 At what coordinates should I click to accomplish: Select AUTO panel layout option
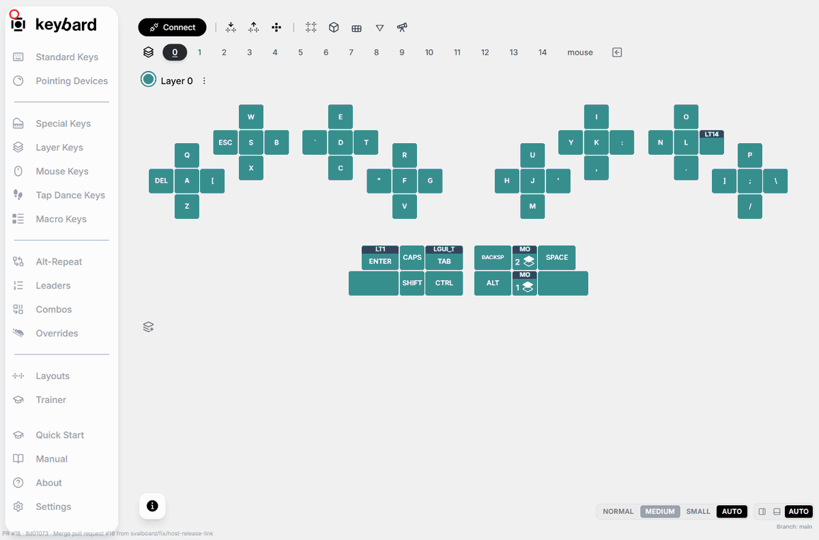(799, 511)
